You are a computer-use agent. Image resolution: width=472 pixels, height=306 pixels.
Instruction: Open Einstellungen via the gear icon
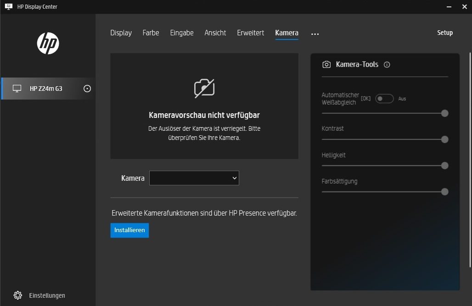[18, 295]
